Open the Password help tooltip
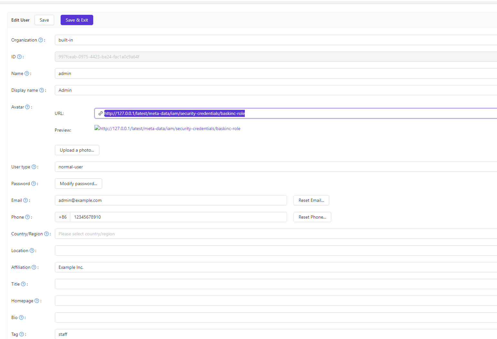This screenshot has height=339, width=497. (x=33, y=183)
